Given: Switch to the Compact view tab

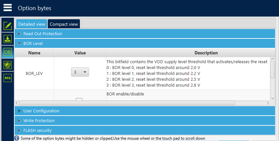Looking at the screenshot, I should pos(64,24).
